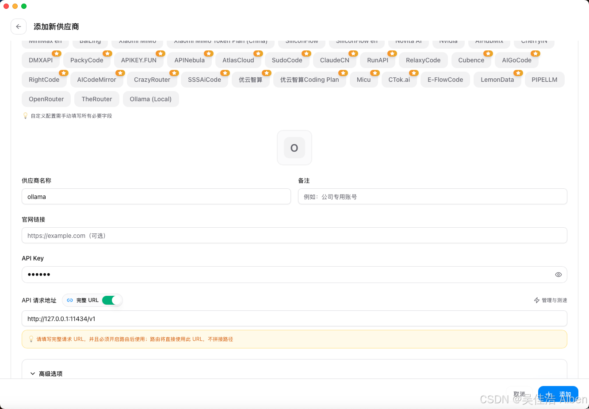Click the 备注 input field
Viewport: 589px width, 409px height.
[x=432, y=197]
